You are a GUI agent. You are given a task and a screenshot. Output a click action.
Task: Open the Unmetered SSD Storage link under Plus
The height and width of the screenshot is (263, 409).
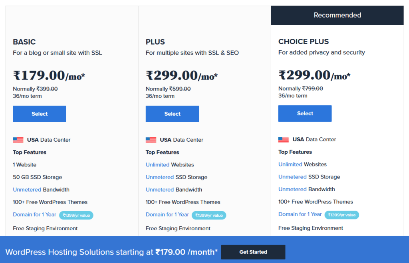click(x=159, y=177)
